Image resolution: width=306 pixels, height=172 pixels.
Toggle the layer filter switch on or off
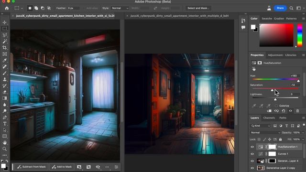304,125
